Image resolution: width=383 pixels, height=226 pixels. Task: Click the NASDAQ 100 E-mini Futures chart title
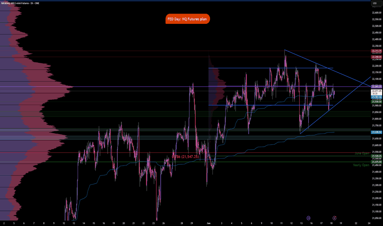tap(20, 3)
